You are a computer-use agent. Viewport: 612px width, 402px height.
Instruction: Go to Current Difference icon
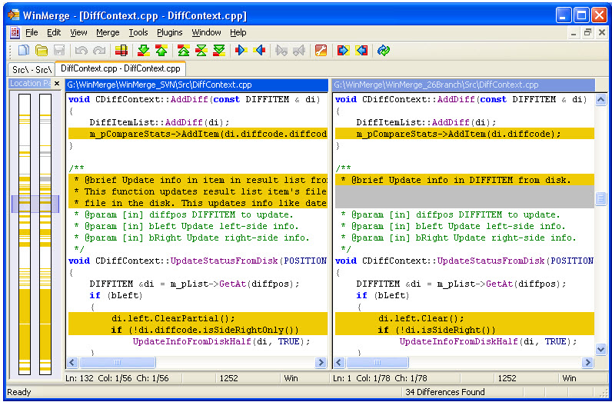(x=201, y=51)
